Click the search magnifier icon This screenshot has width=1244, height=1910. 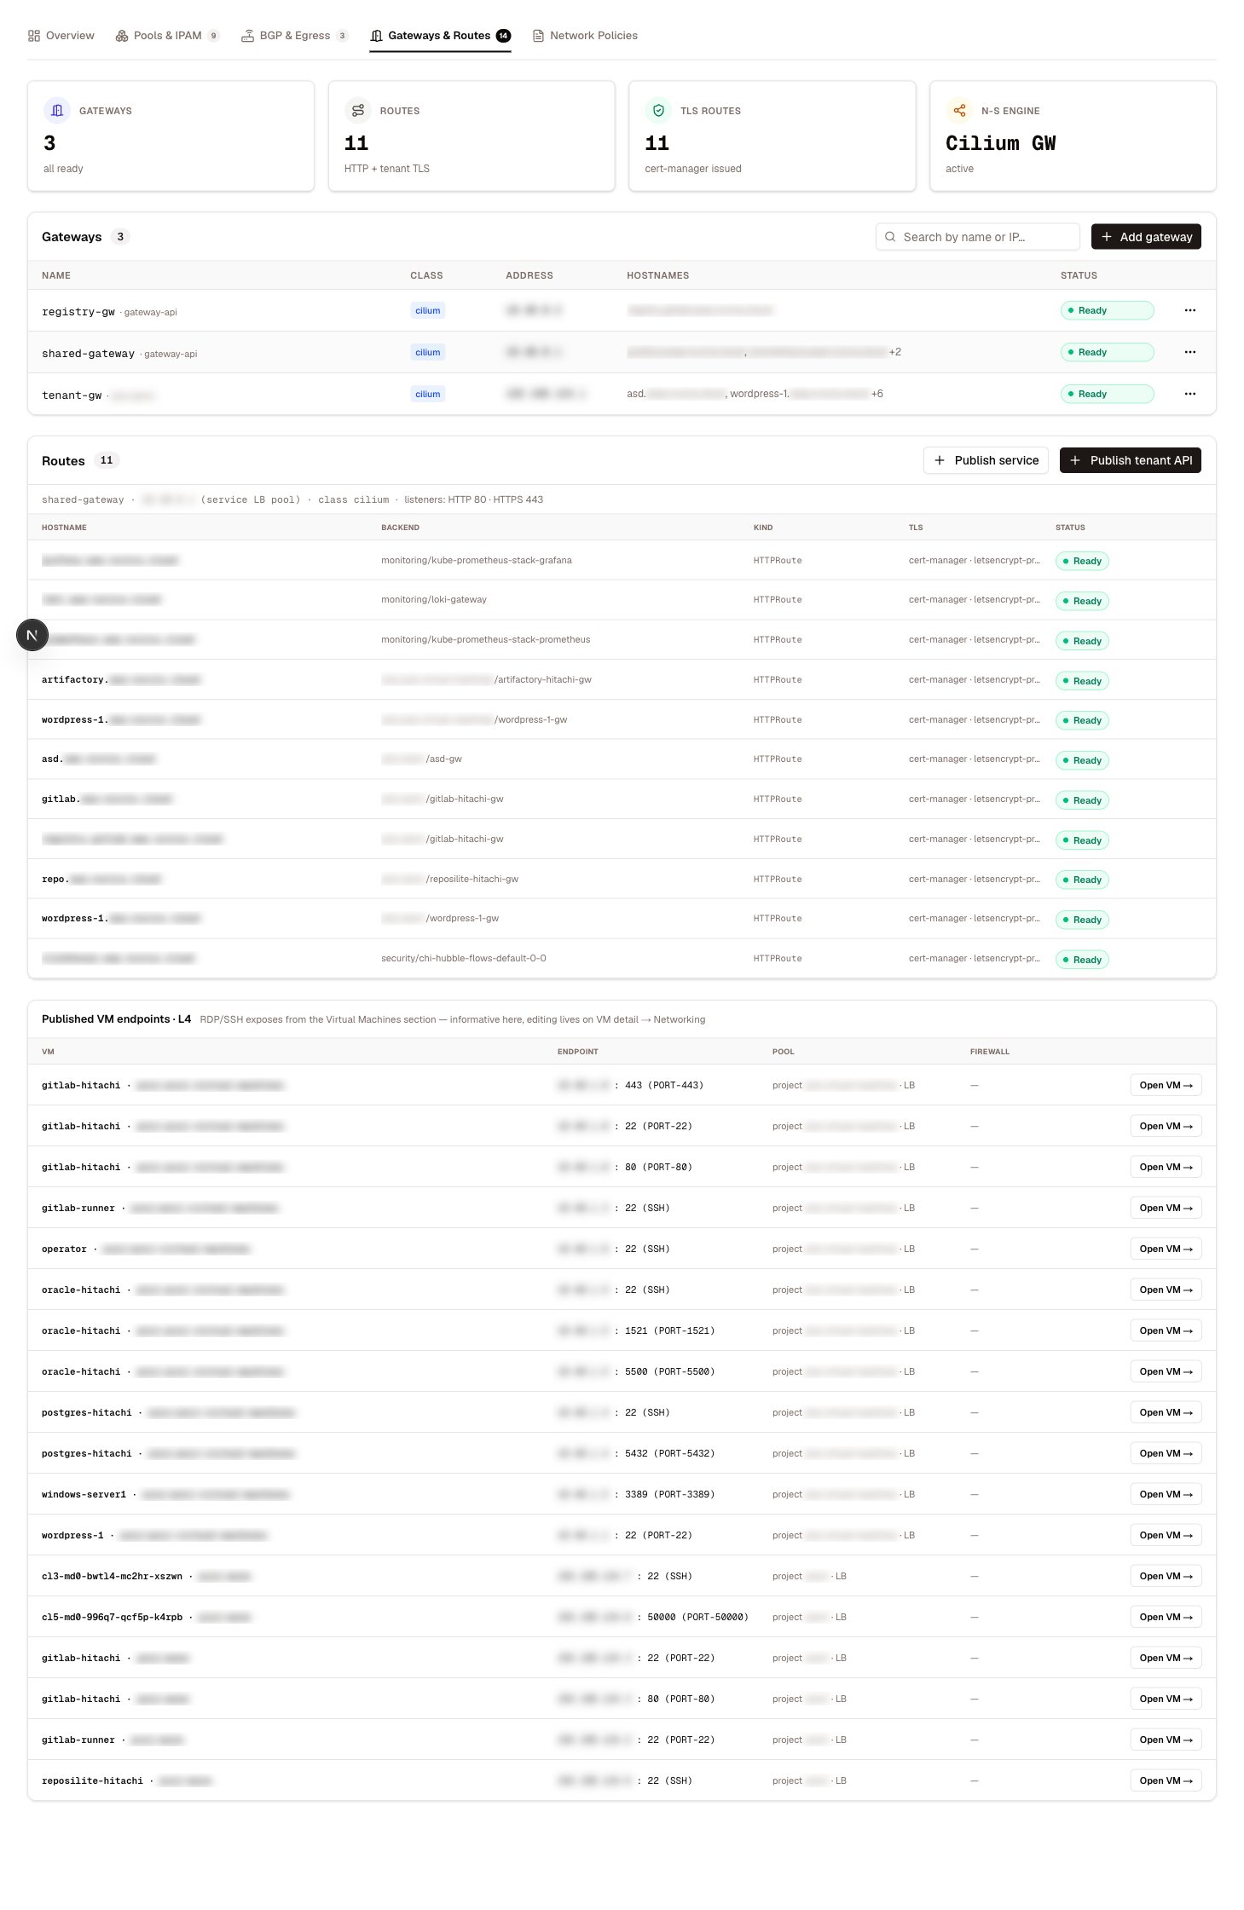890,237
